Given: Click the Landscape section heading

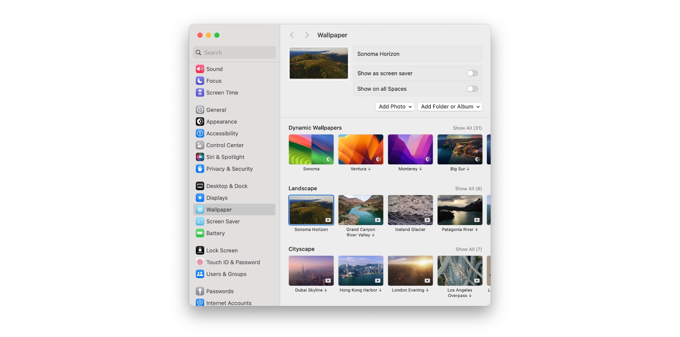Looking at the screenshot, I should coord(303,188).
